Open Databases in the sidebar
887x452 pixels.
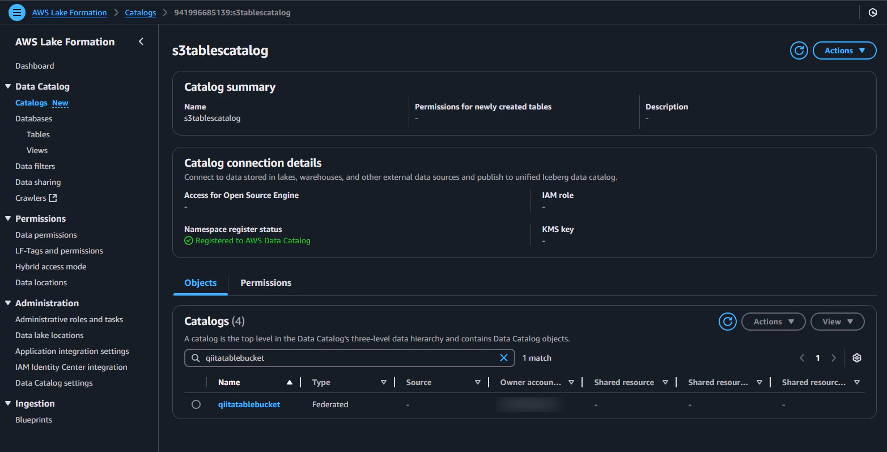pos(33,119)
